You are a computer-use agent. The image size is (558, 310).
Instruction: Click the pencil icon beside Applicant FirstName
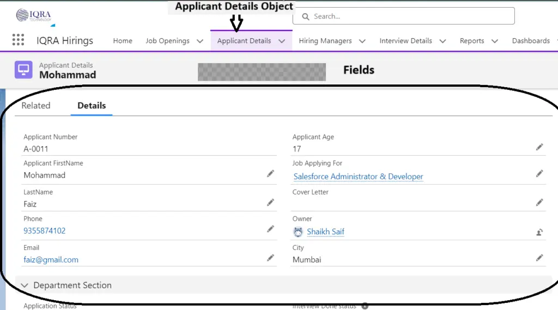[270, 174]
